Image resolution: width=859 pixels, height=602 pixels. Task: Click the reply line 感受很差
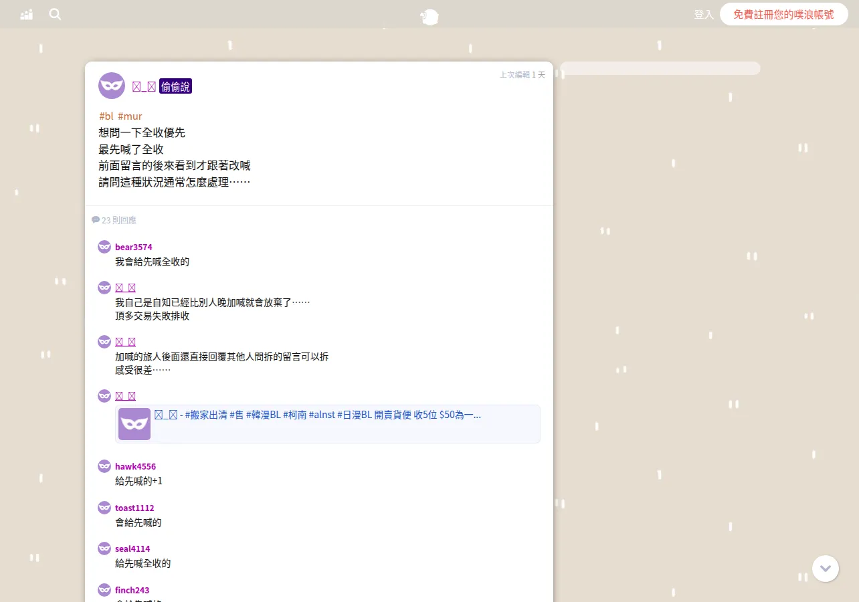(x=142, y=370)
